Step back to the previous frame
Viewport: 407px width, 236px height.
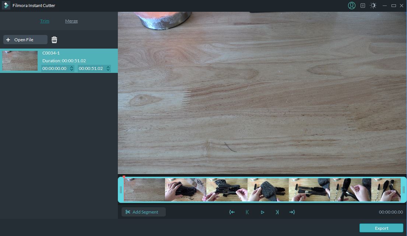point(247,212)
